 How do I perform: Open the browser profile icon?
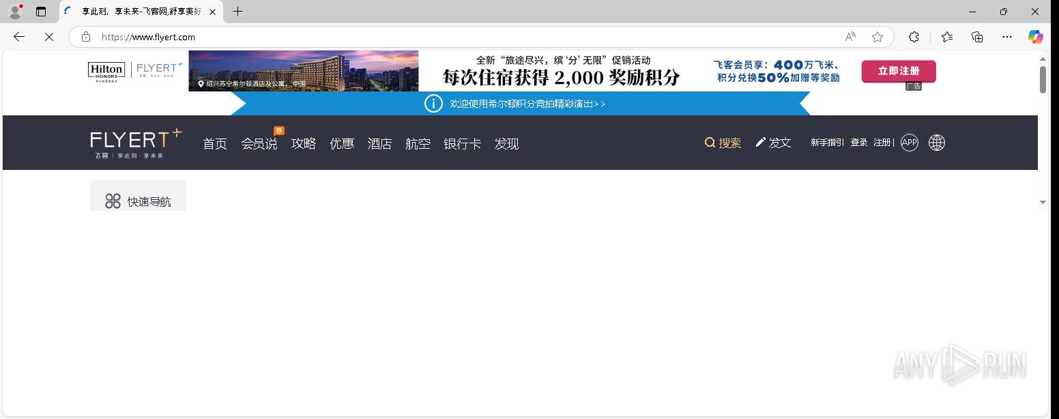point(15,12)
